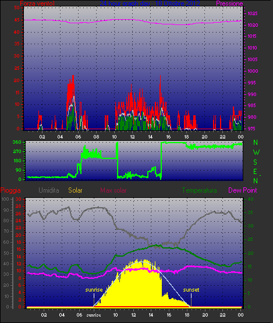Click wind direction axis value 270
This screenshot has height=323, width=273.
[17, 152]
